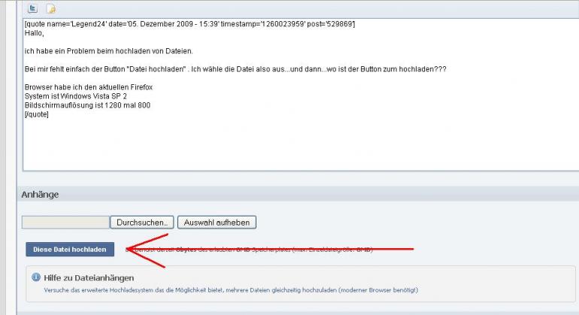Click the Hilfe zu Dateianhängen heading
The height and width of the screenshot is (315, 579).
pyautogui.click(x=89, y=277)
